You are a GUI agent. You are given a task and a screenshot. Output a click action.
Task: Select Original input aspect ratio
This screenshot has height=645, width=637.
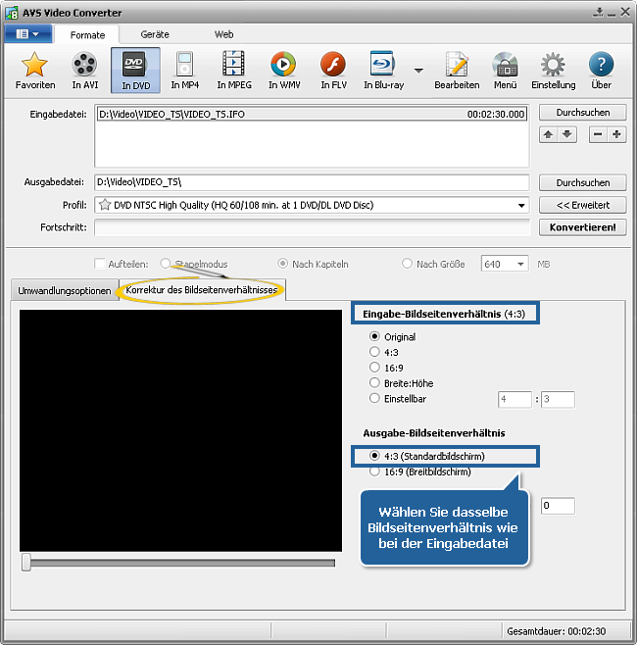point(374,336)
